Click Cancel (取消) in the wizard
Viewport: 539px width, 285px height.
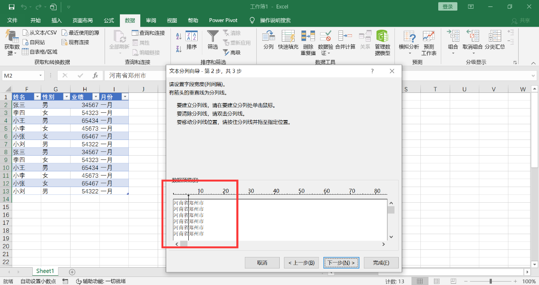click(x=262, y=263)
